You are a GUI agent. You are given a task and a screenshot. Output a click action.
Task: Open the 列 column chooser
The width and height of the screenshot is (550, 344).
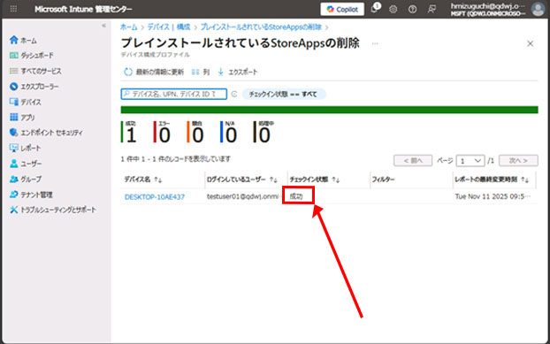201,72
